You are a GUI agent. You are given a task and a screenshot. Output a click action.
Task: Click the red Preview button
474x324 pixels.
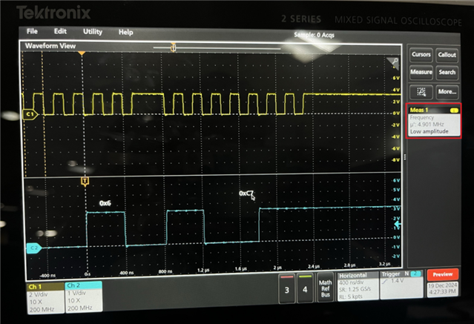443,274
